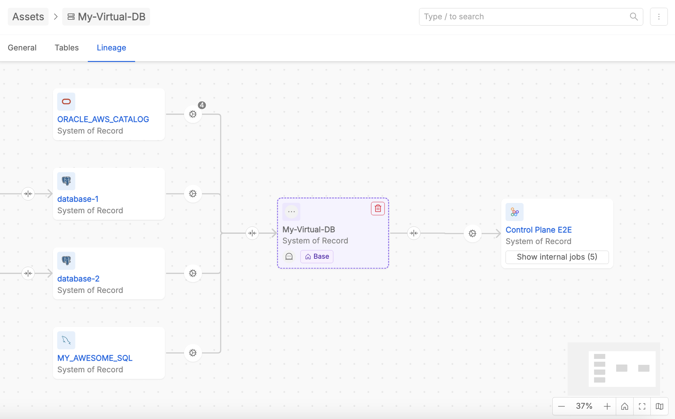Click the search input field

tap(523, 16)
